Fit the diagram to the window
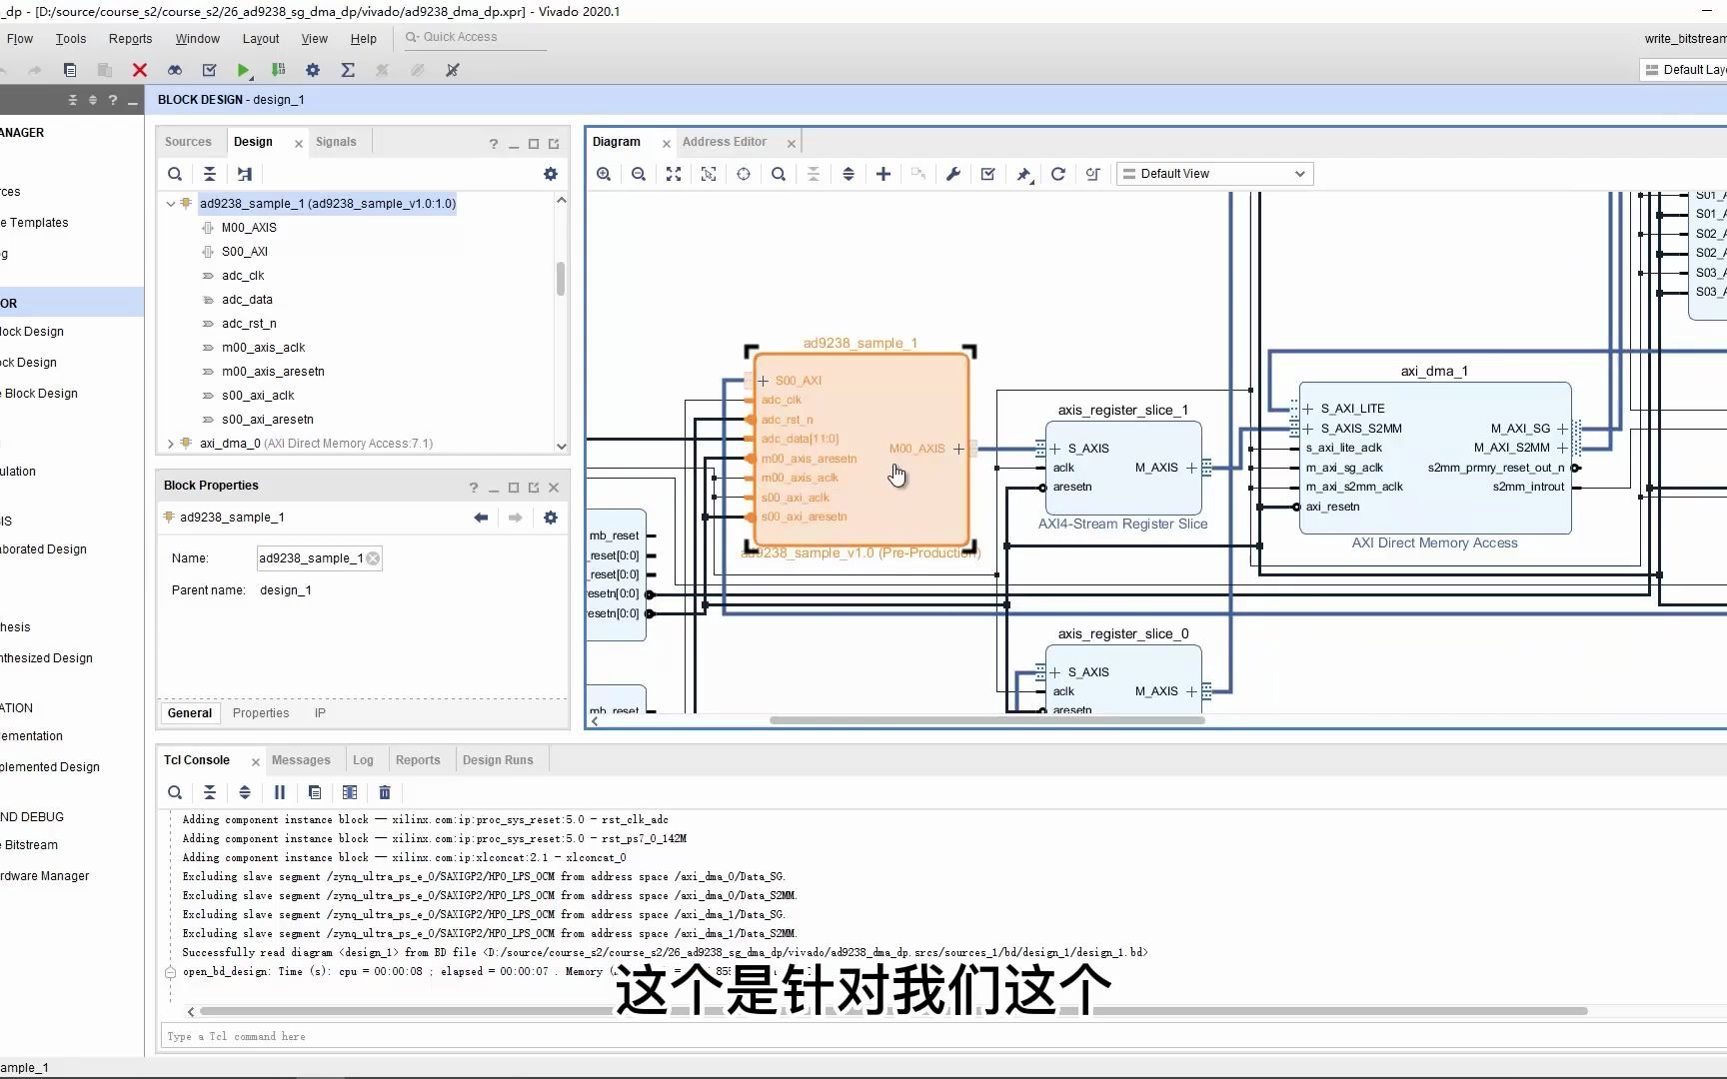 [674, 174]
